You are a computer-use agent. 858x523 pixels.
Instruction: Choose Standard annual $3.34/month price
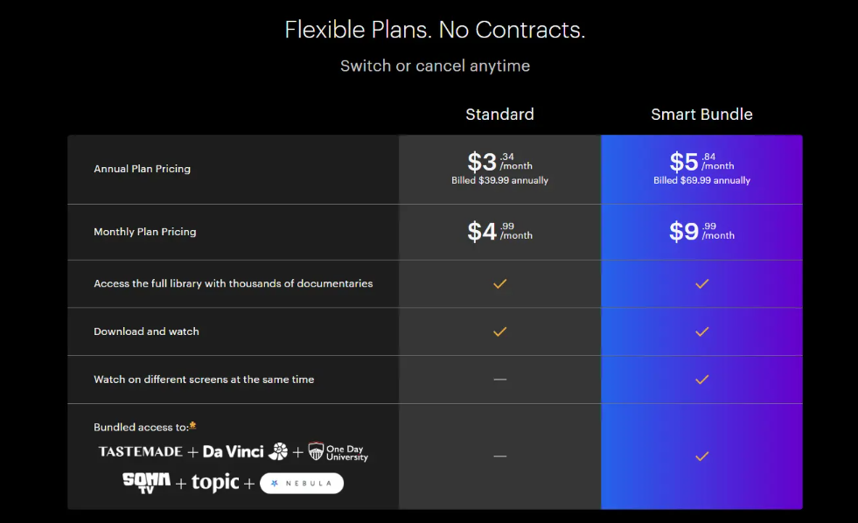point(499,163)
